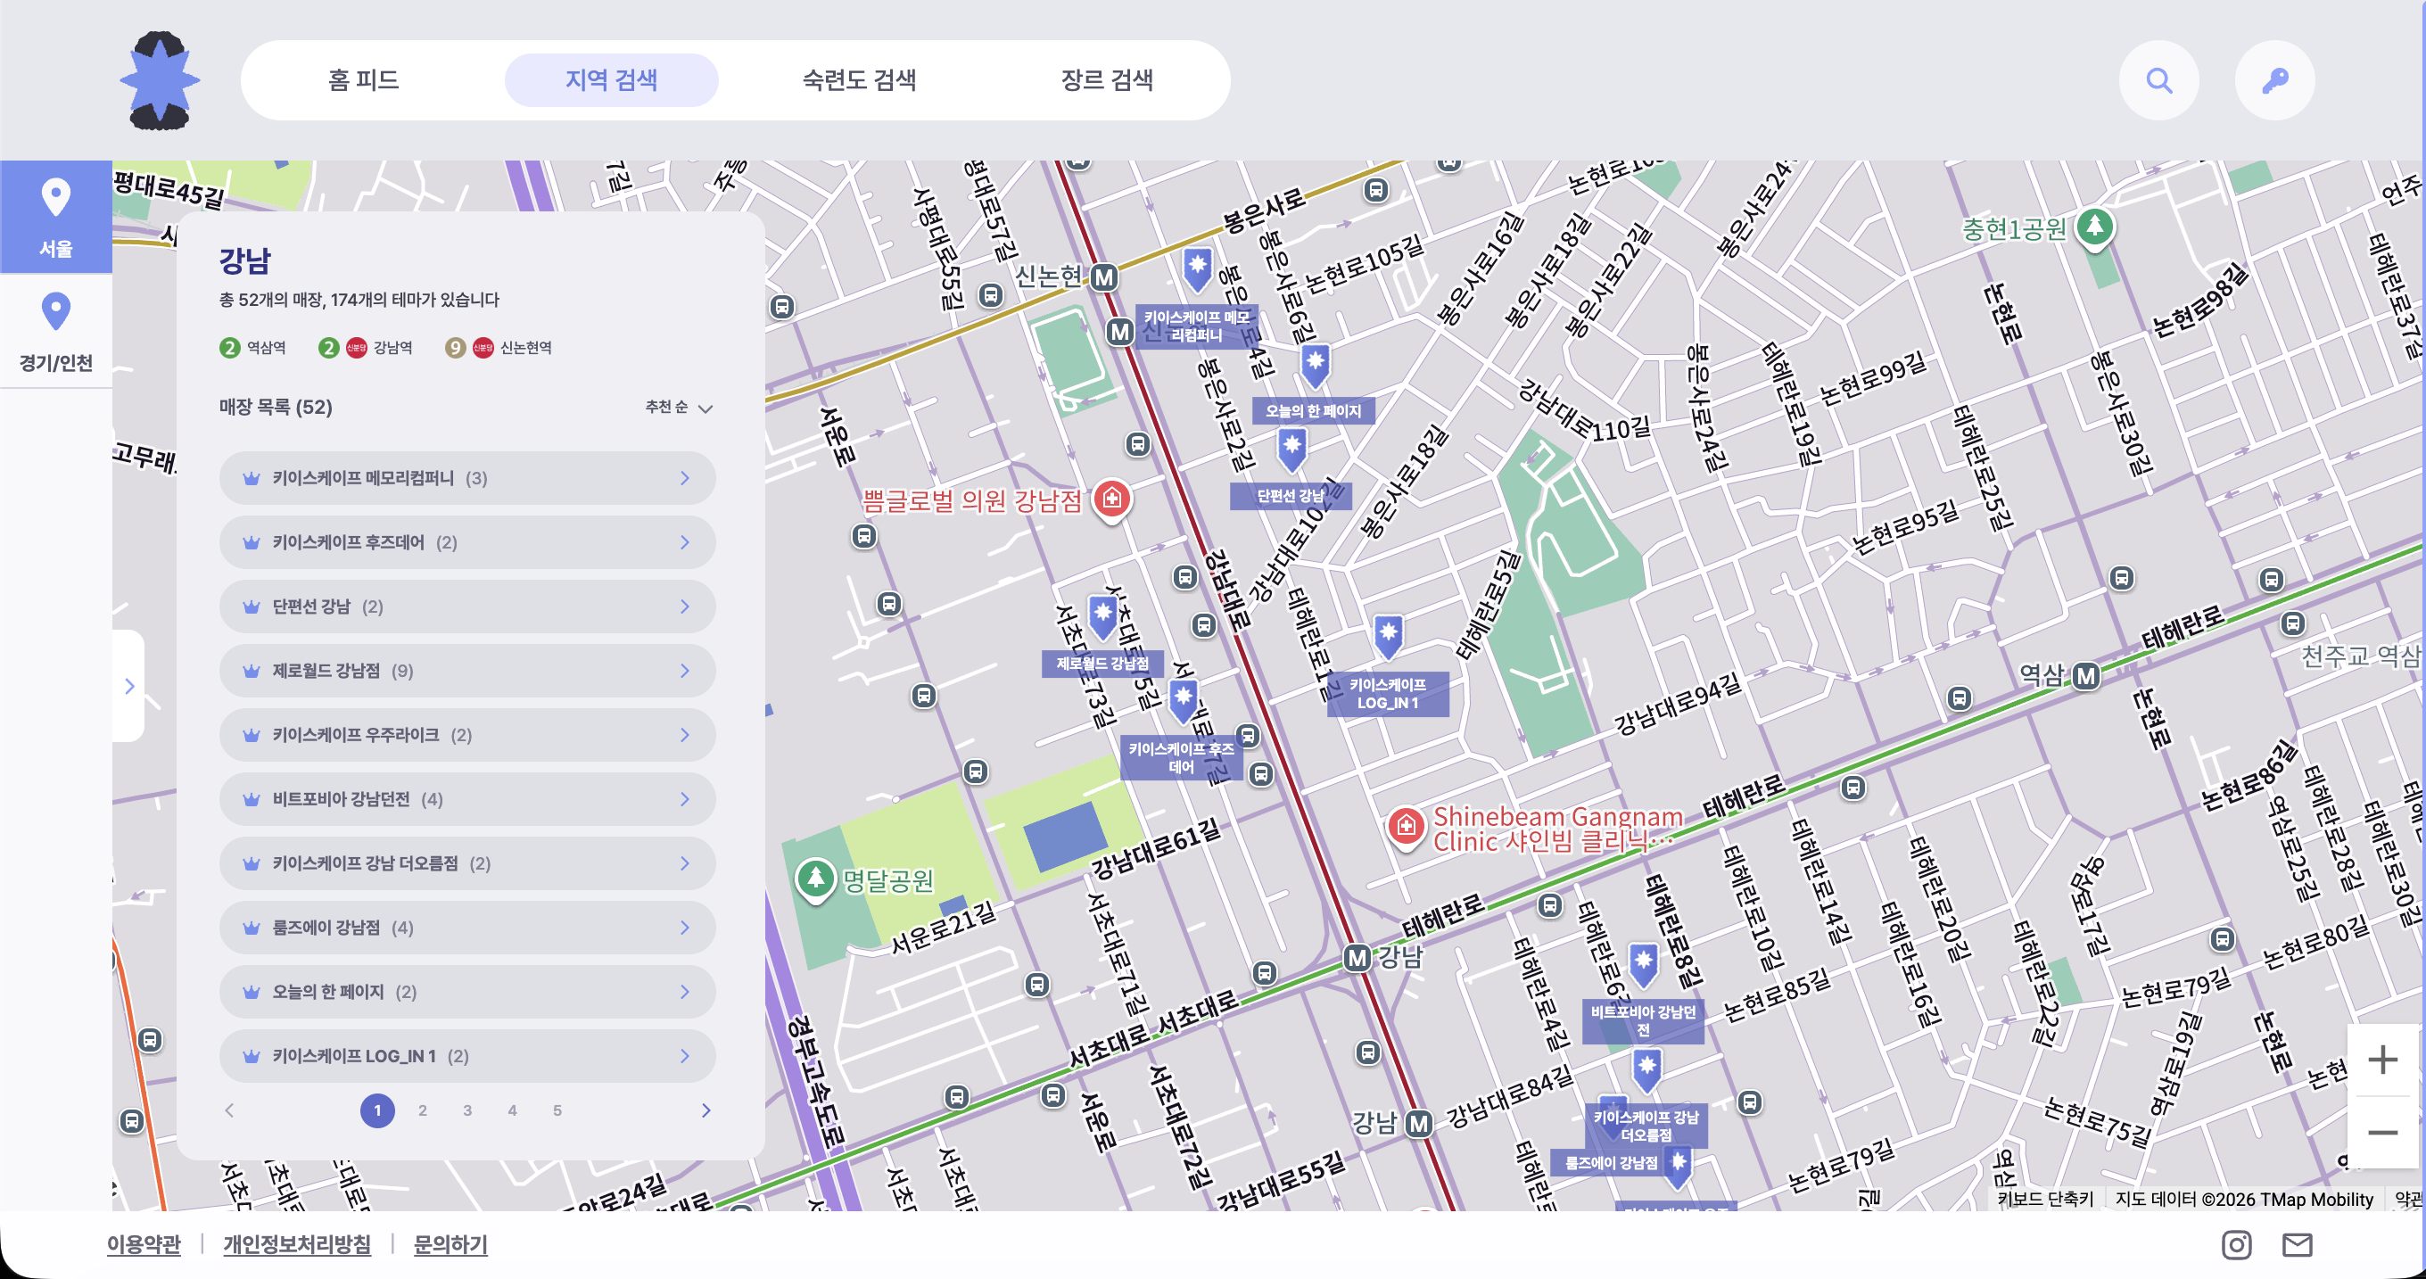2426x1279 pixels.
Task: Expand 키이스케이프 메모리컴퍼니 store row
Action: click(x=467, y=477)
